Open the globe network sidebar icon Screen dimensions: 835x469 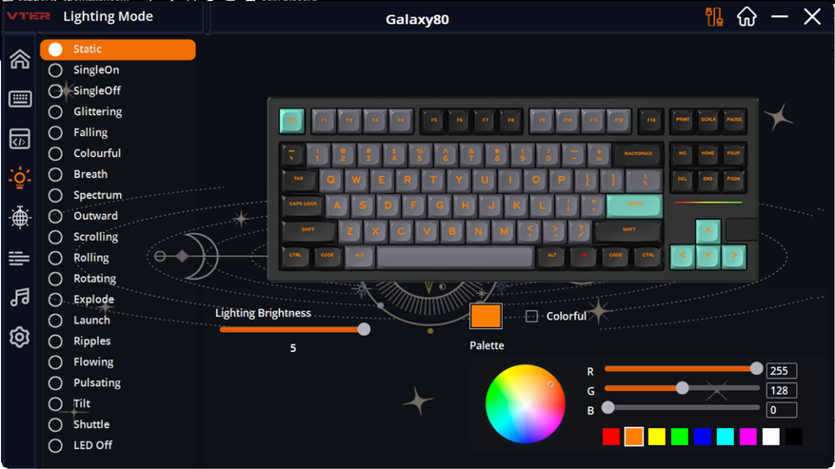[x=20, y=218]
